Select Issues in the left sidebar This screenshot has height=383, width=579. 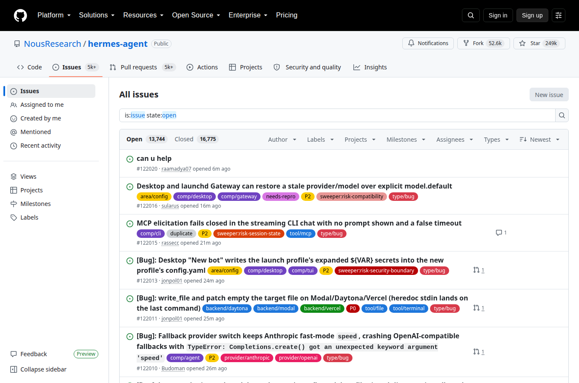[x=51, y=91]
